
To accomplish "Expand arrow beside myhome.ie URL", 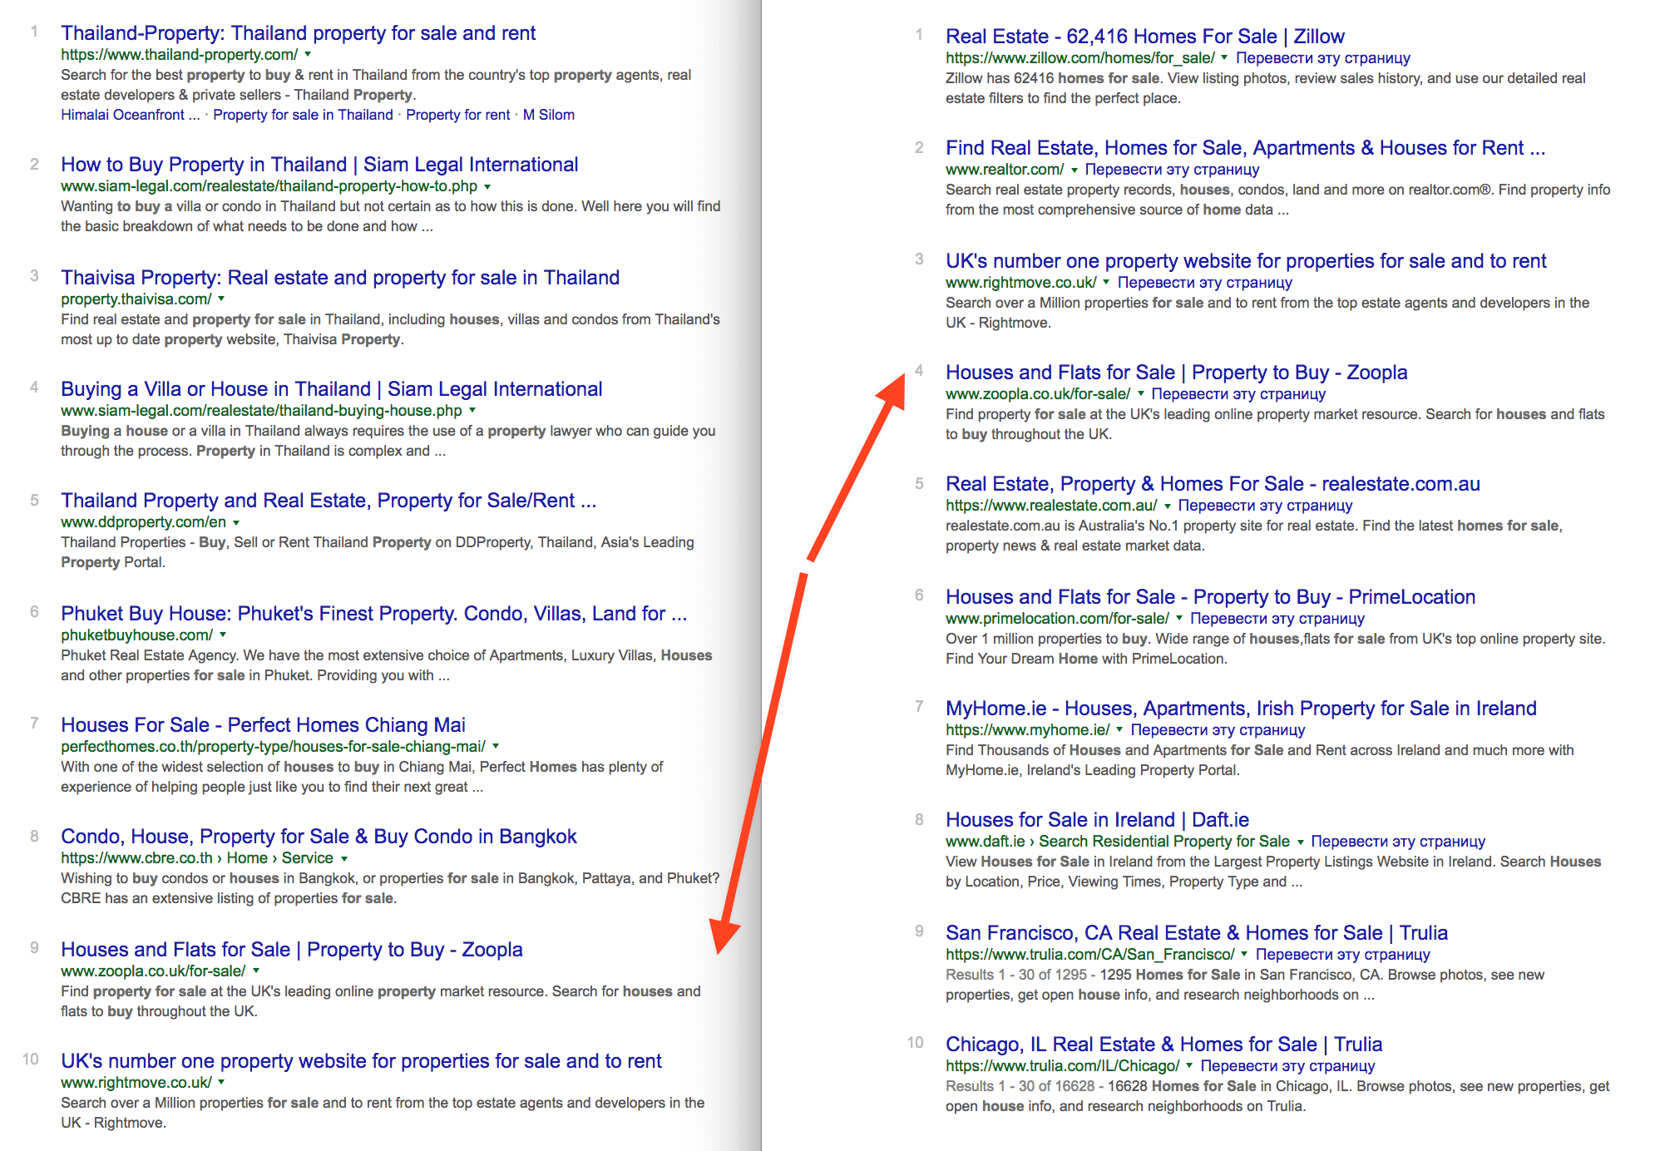I will pyautogui.click(x=1119, y=729).
